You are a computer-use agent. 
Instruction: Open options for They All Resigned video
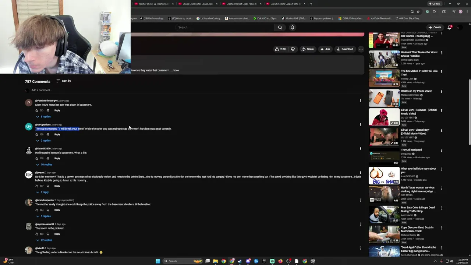441,150
